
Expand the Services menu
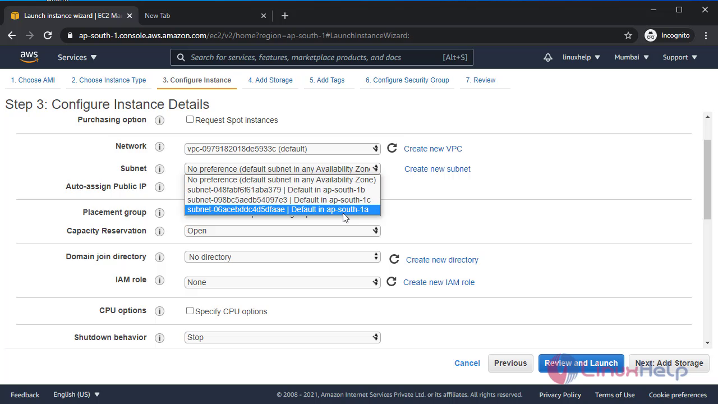(77, 57)
